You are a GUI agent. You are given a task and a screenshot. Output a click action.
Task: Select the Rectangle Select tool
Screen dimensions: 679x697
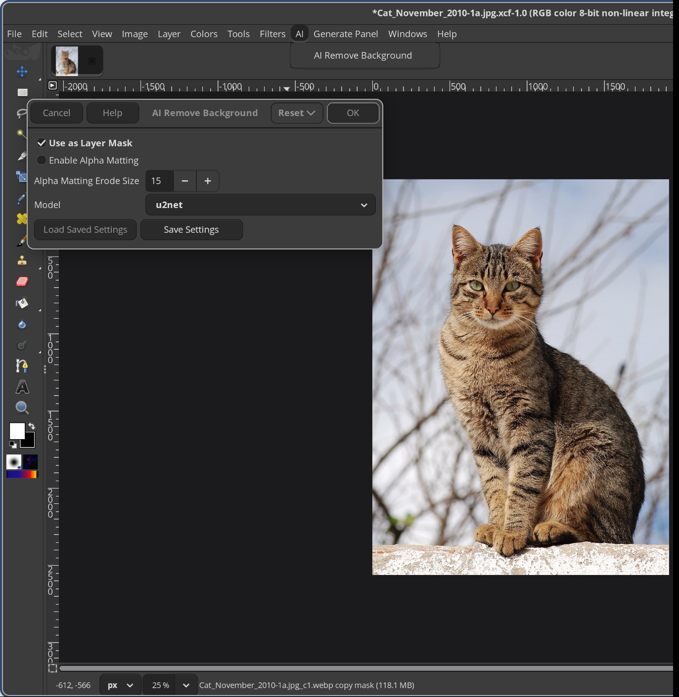(22, 92)
